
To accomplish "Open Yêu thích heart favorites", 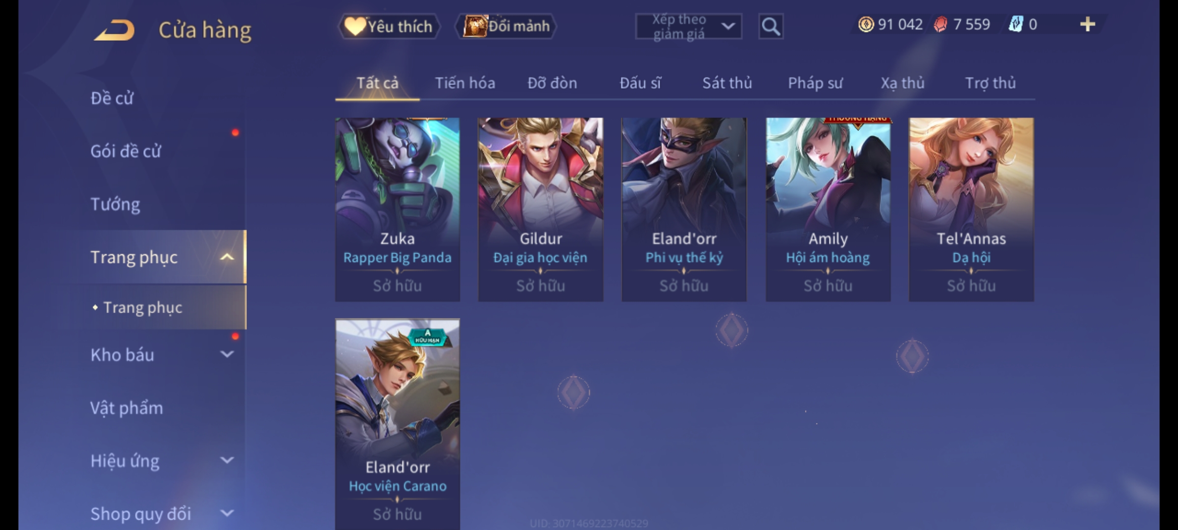I will pyautogui.click(x=389, y=26).
